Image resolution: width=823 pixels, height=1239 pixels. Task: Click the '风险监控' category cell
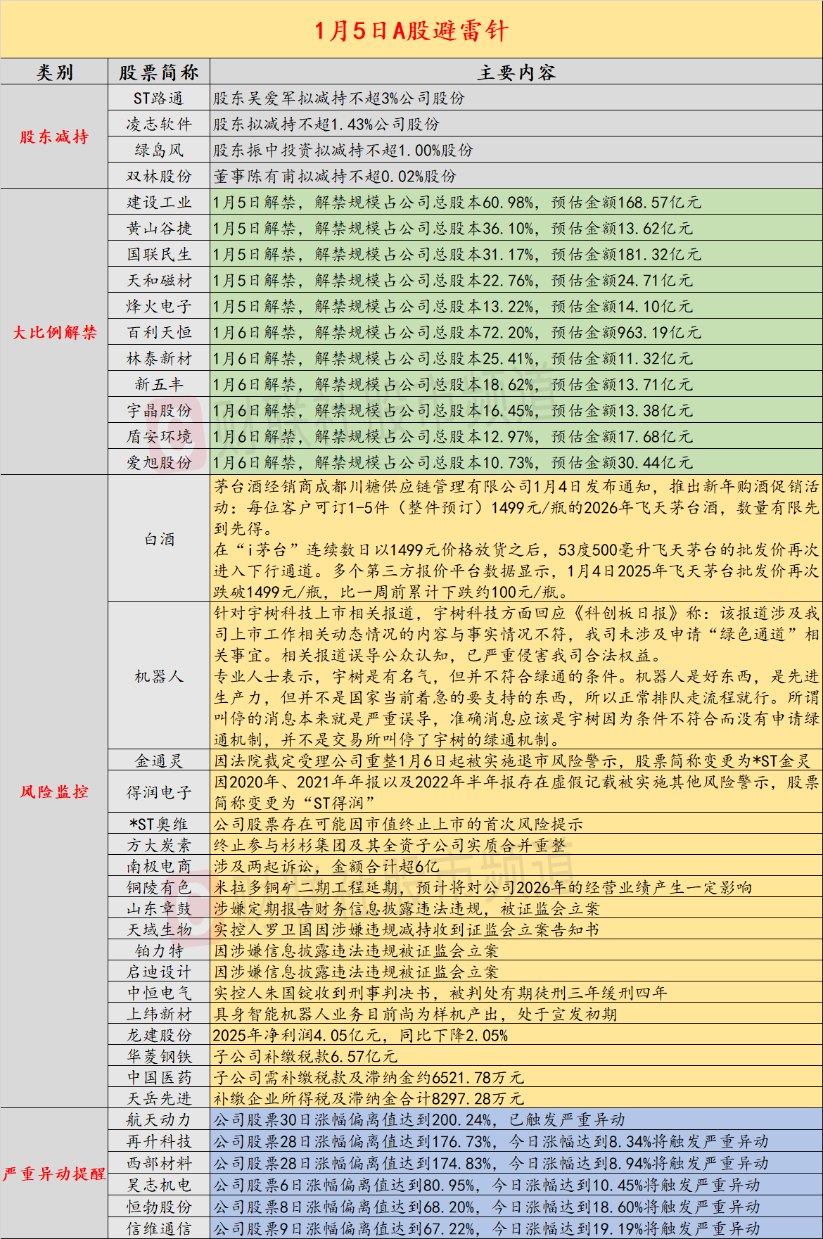coord(54,792)
